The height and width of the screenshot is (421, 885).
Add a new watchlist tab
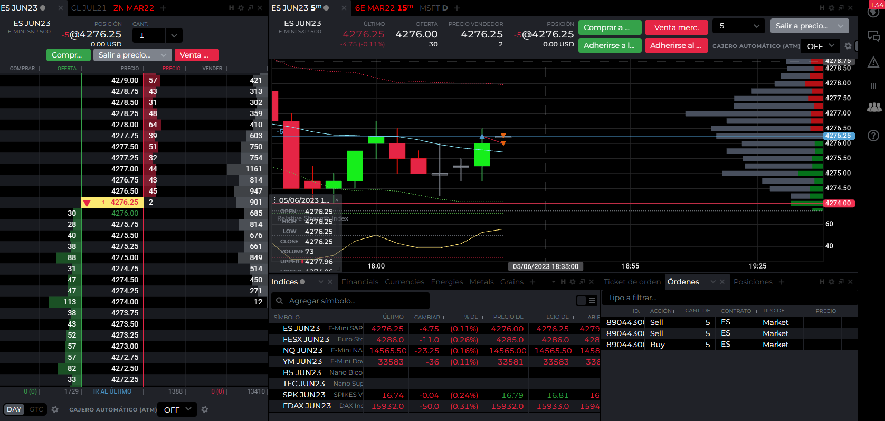532,282
